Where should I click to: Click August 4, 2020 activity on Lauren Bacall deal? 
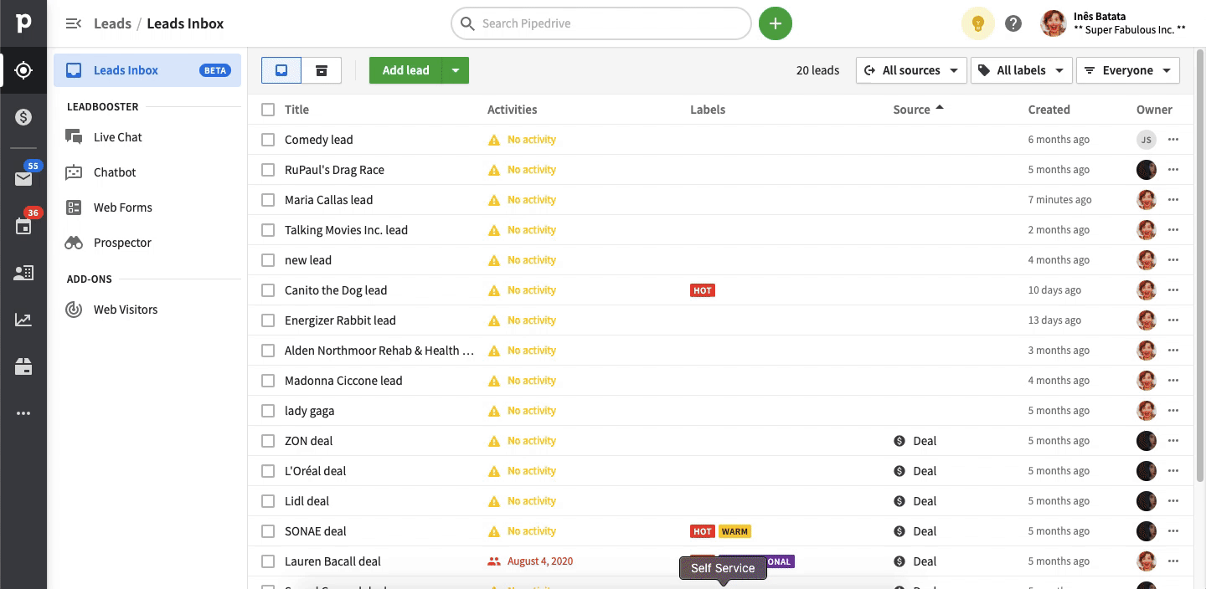coord(540,561)
